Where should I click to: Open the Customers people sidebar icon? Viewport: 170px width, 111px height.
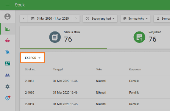click(7, 75)
